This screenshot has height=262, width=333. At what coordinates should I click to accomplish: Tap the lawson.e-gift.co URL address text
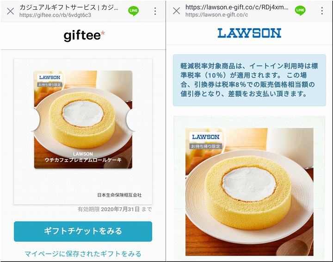[216, 15]
